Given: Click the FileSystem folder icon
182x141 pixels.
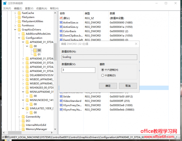Looking at the screenshot, I should point(19,17).
